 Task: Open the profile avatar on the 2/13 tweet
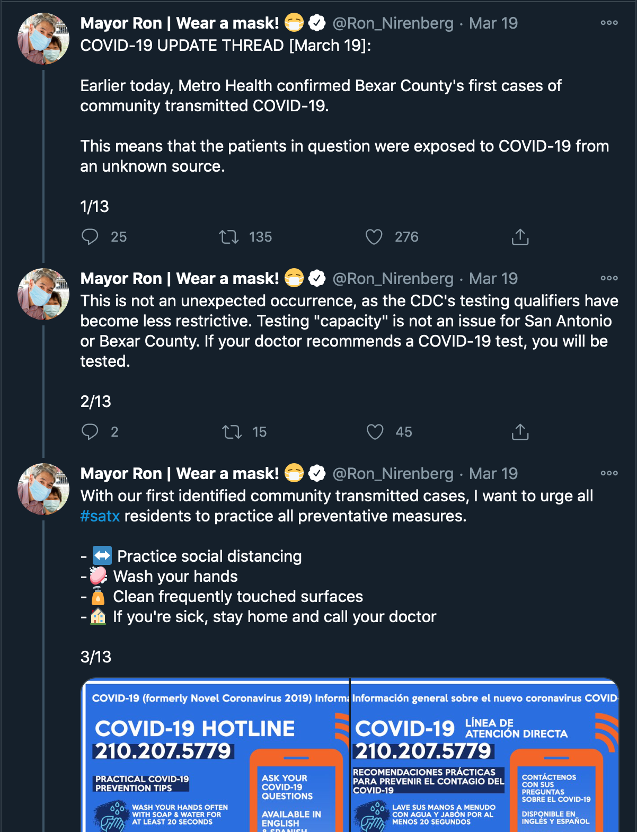pos(43,294)
